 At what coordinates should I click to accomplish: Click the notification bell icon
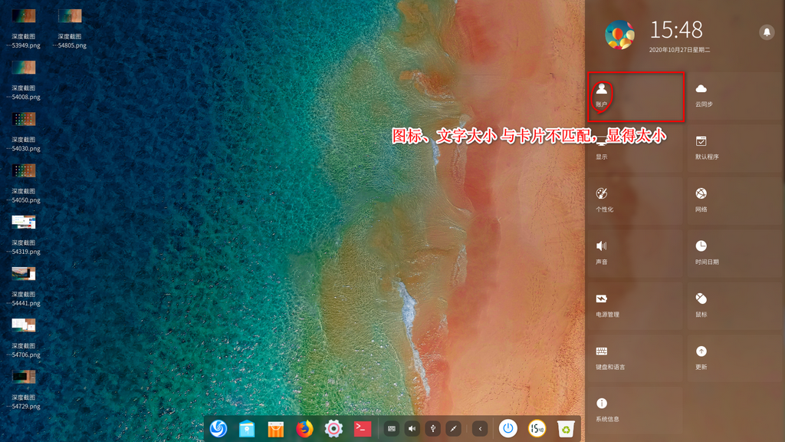pyautogui.click(x=766, y=32)
